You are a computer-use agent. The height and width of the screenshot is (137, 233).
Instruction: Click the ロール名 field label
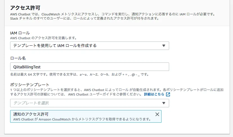(18, 58)
